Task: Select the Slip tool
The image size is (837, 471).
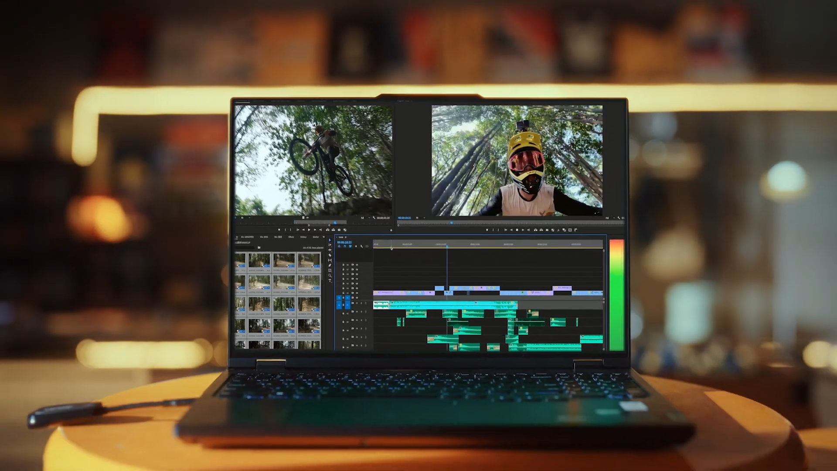Action: tap(330, 260)
